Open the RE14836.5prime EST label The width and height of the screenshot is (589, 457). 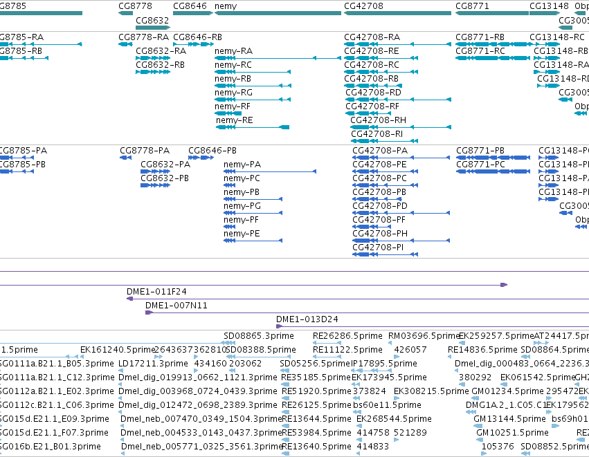tap(482, 350)
